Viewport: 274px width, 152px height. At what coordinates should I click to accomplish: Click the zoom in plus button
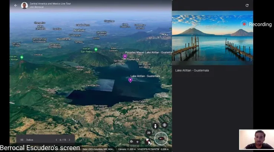coord(137,142)
